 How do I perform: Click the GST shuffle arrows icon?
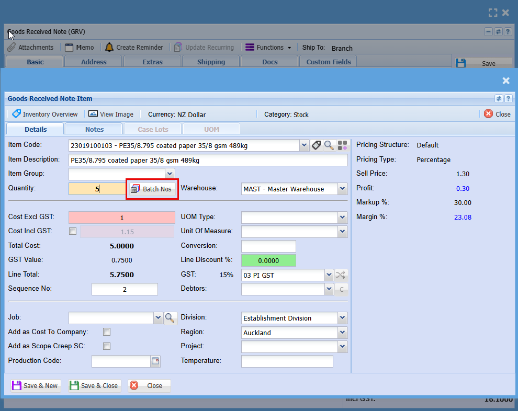coord(341,275)
